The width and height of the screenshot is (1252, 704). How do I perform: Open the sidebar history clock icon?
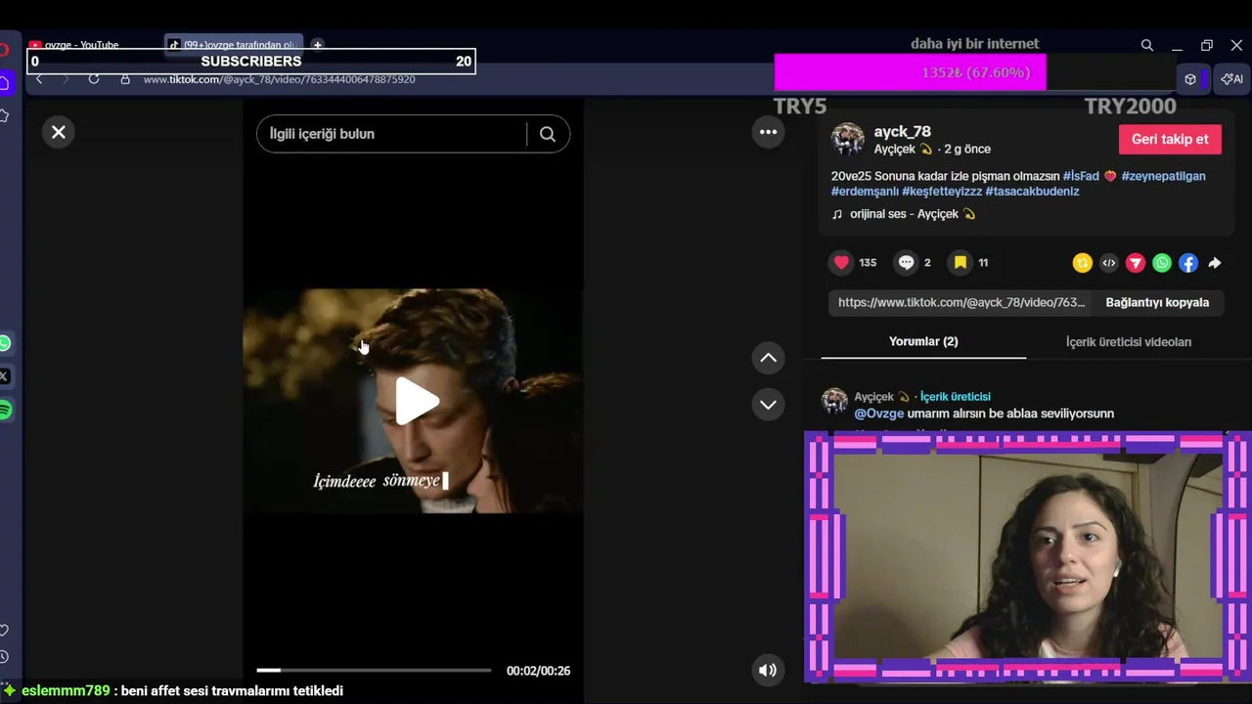(4, 658)
